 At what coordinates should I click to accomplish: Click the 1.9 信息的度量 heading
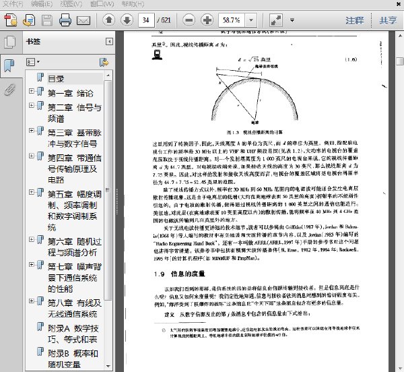point(180,274)
